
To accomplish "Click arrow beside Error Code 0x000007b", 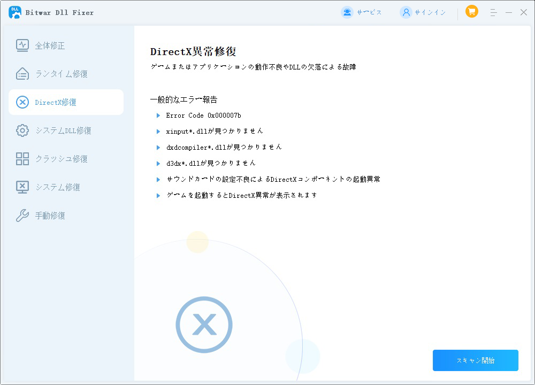I will click(x=158, y=115).
